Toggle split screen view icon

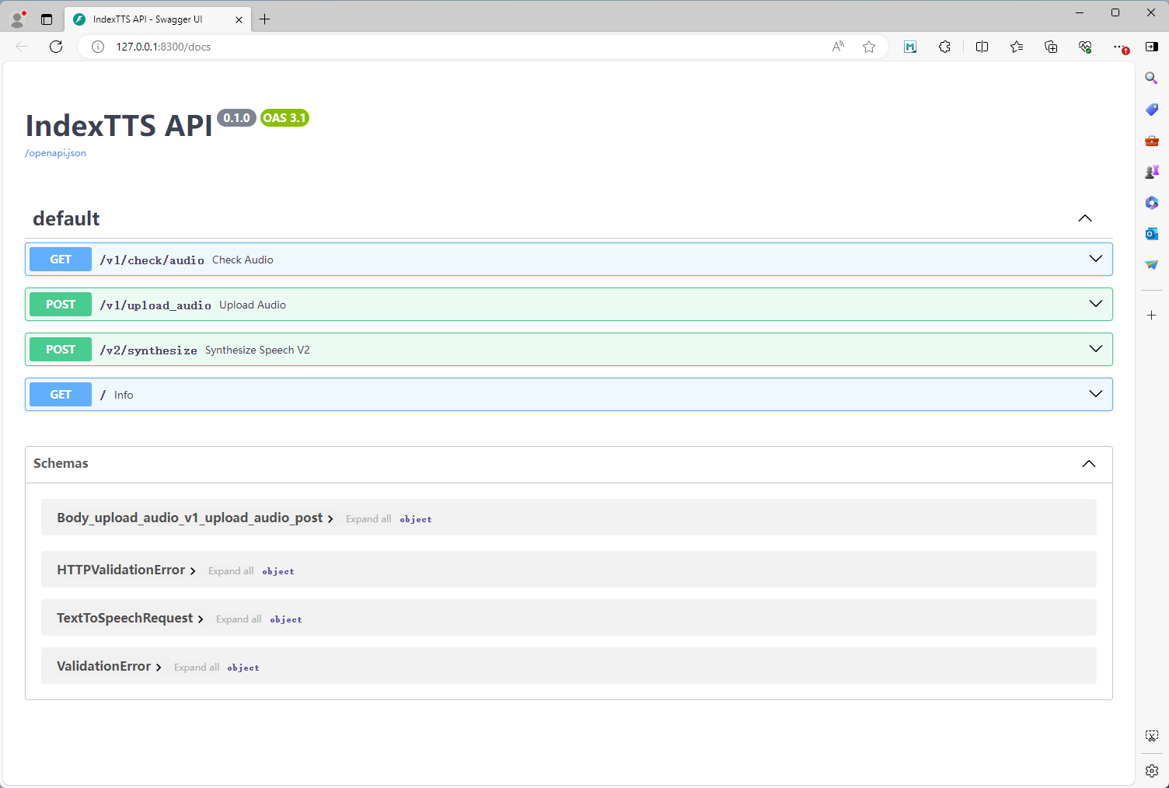tap(982, 47)
